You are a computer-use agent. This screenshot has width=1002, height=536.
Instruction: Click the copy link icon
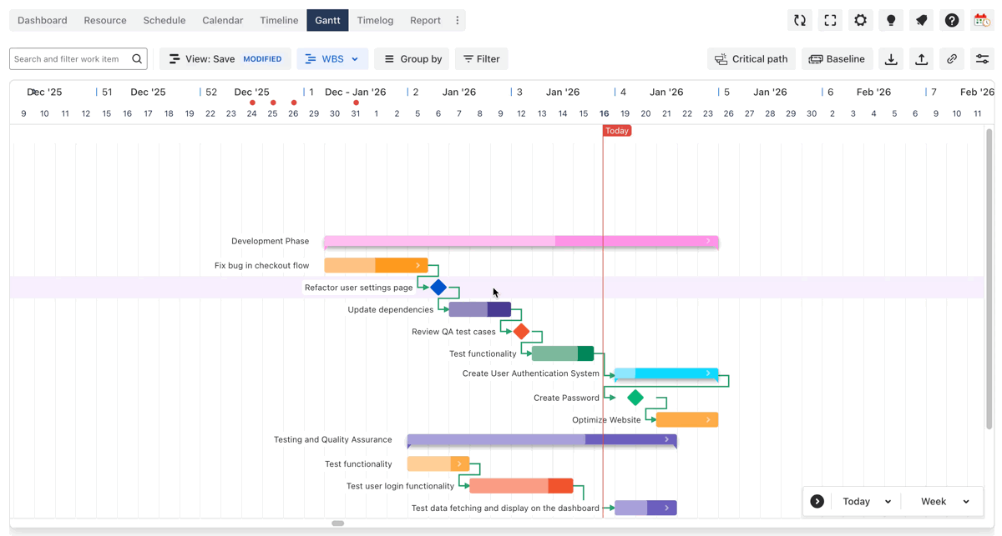(952, 59)
